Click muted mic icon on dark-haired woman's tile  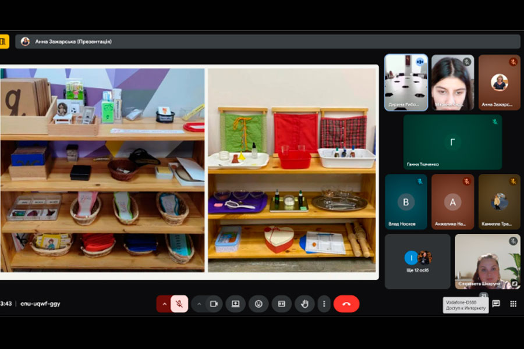pos(467,62)
